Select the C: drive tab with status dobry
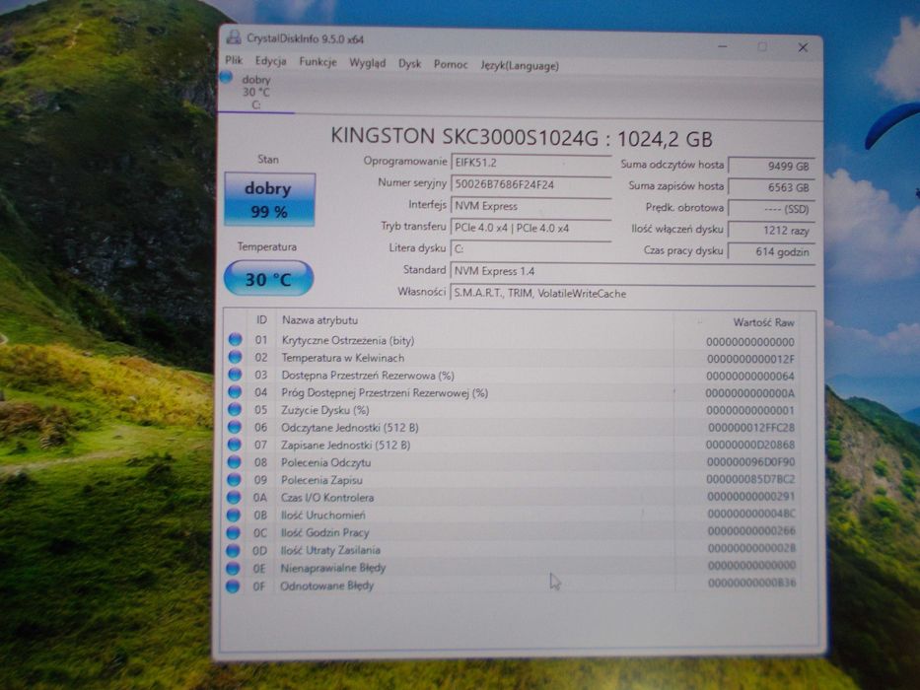This screenshot has width=920, height=690. point(256,92)
